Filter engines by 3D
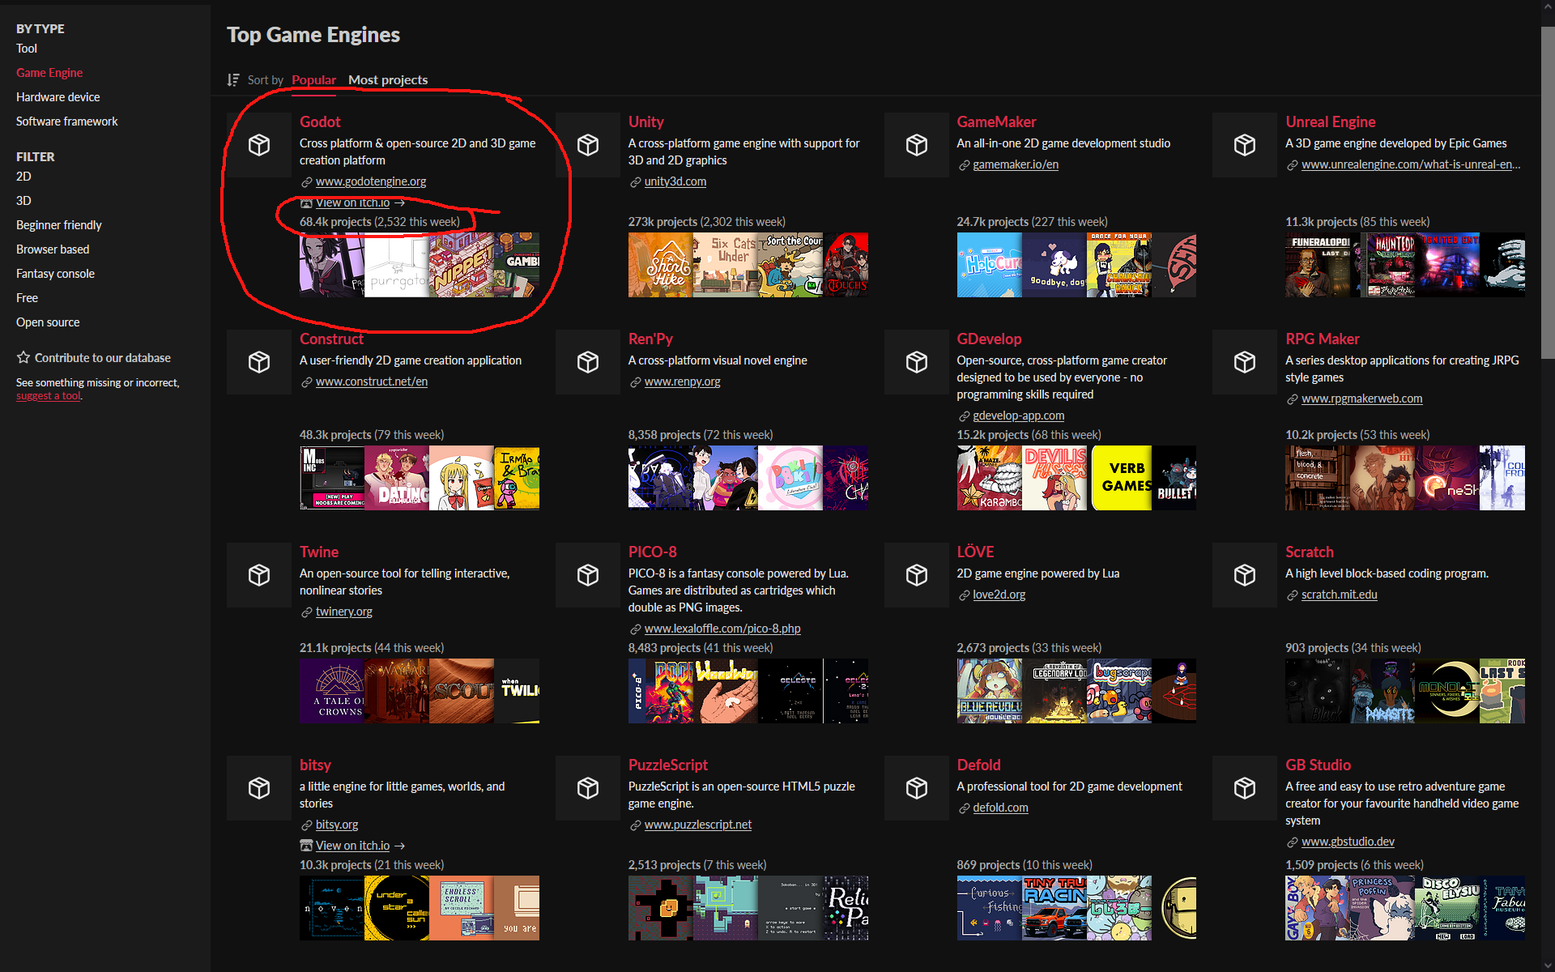The width and height of the screenshot is (1555, 972). tap(23, 201)
